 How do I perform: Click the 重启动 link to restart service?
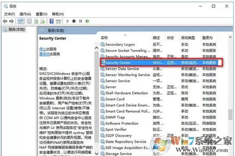pyautogui.click(x=44, y=54)
